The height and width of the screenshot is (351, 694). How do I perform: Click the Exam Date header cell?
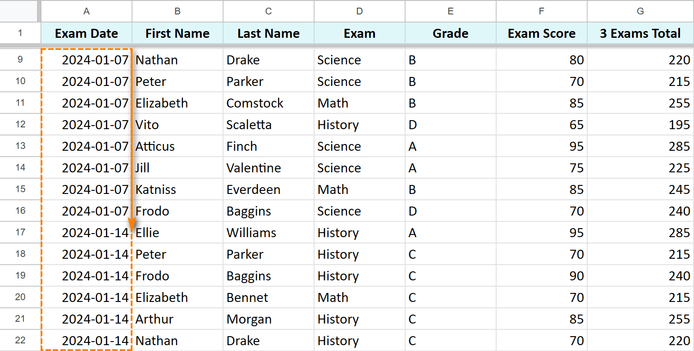click(x=86, y=33)
